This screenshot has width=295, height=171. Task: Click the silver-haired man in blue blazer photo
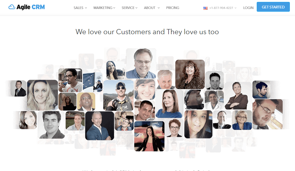[100, 126]
